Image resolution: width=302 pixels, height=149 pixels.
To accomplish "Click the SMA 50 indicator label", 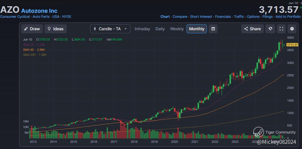I will [x=34, y=50].
